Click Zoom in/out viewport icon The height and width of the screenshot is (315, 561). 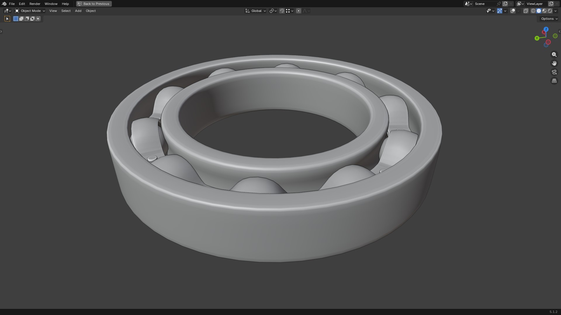[554, 55]
